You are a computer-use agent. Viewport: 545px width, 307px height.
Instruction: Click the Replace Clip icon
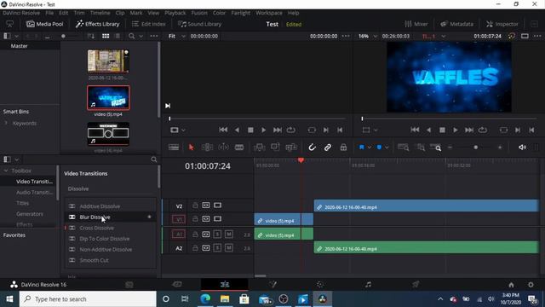pyautogui.click(x=291, y=148)
